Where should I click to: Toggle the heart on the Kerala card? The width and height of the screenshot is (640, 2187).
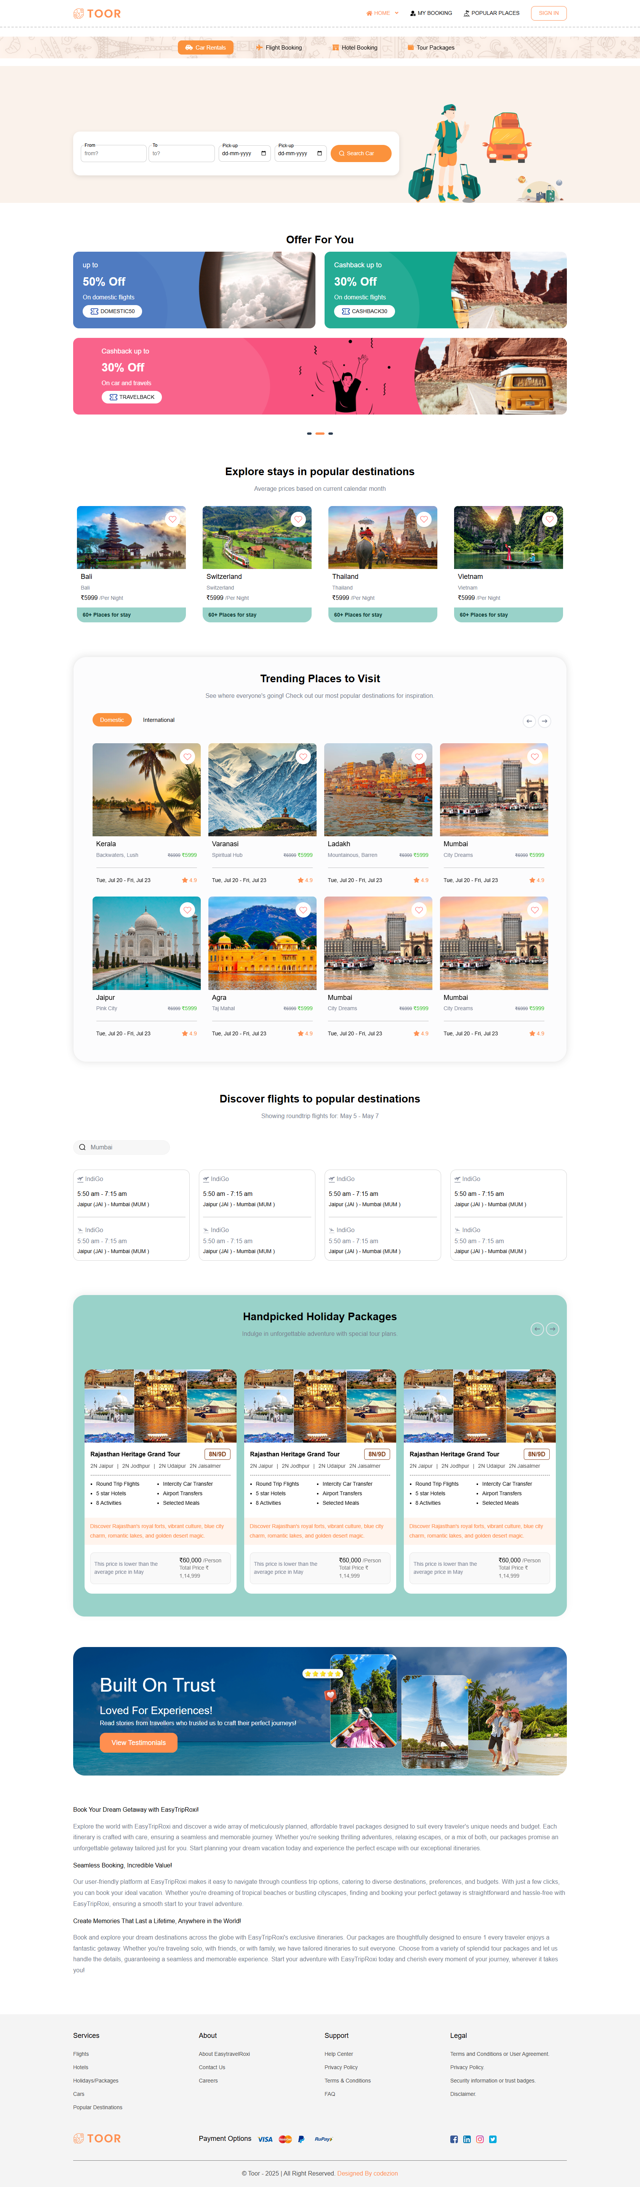pyautogui.click(x=187, y=757)
